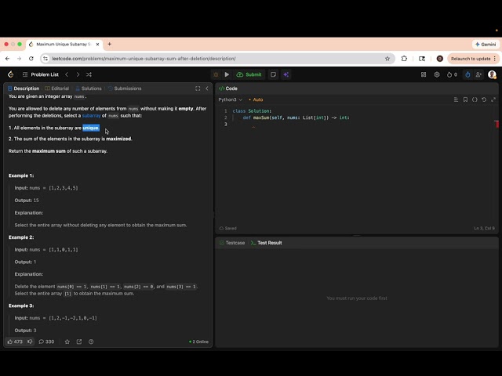502x376 pixels.
Task: Run the code with play button
Action: coord(227,74)
